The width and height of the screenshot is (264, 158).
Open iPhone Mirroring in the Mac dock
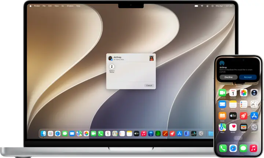click(187, 133)
